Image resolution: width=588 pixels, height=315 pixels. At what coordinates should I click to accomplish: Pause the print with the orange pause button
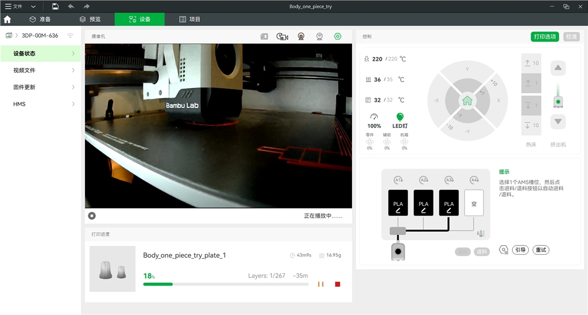321,284
